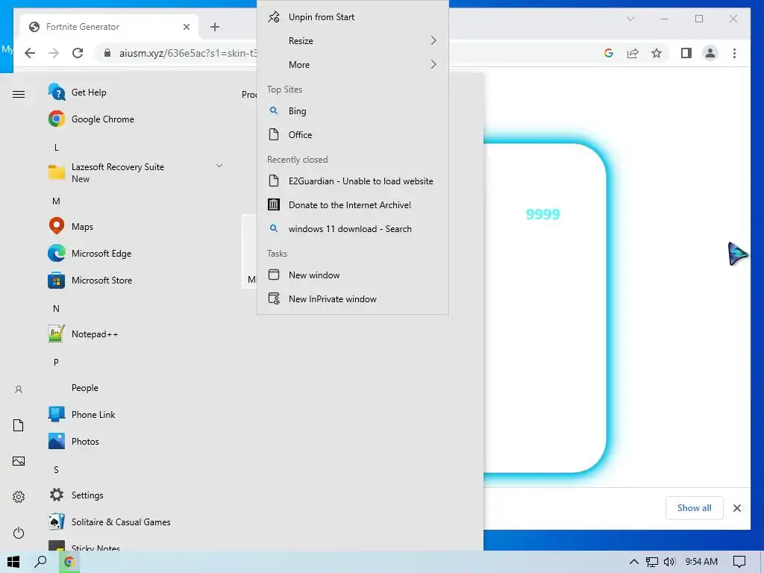Click letter M group header
This screenshot has width=764, height=573.
click(57, 201)
